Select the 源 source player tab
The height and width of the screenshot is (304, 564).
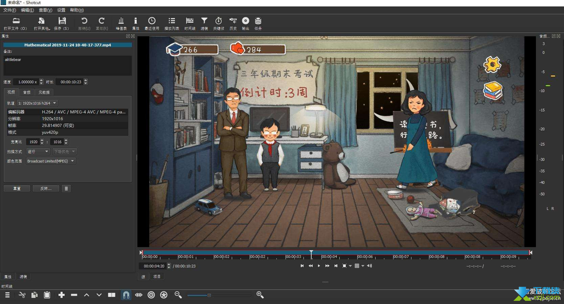click(143, 277)
